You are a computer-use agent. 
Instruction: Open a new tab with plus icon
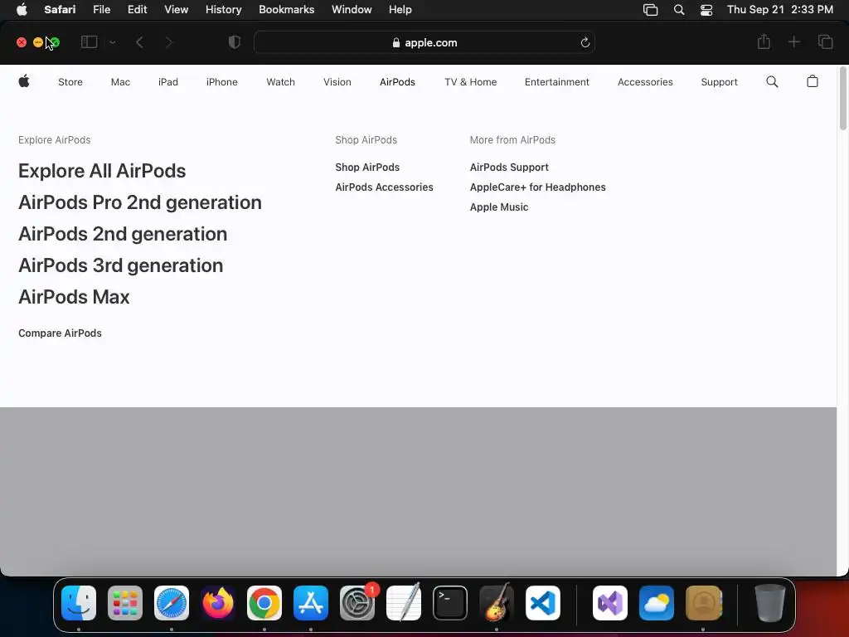point(793,41)
